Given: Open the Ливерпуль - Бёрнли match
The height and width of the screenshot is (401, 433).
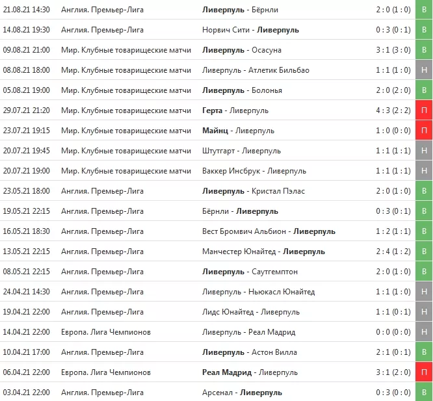Looking at the screenshot, I should [x=240, y=10].
